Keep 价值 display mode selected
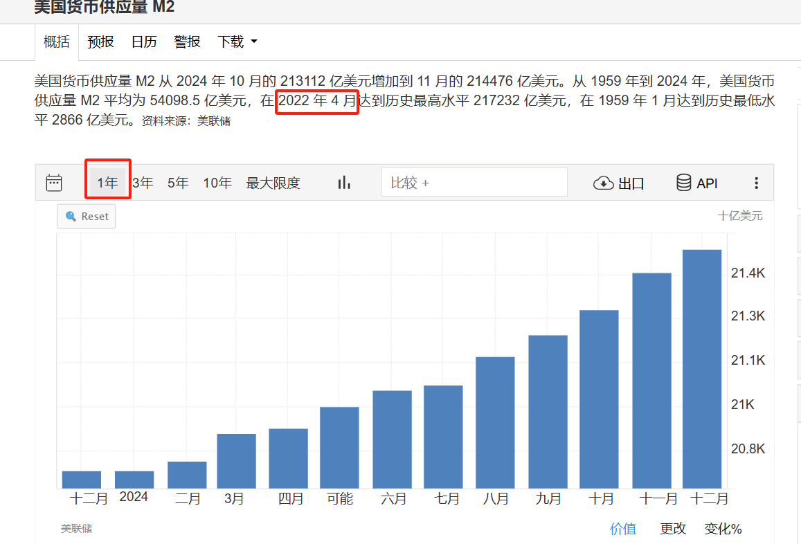Screen dimensions: 801x544 [623, 528]
